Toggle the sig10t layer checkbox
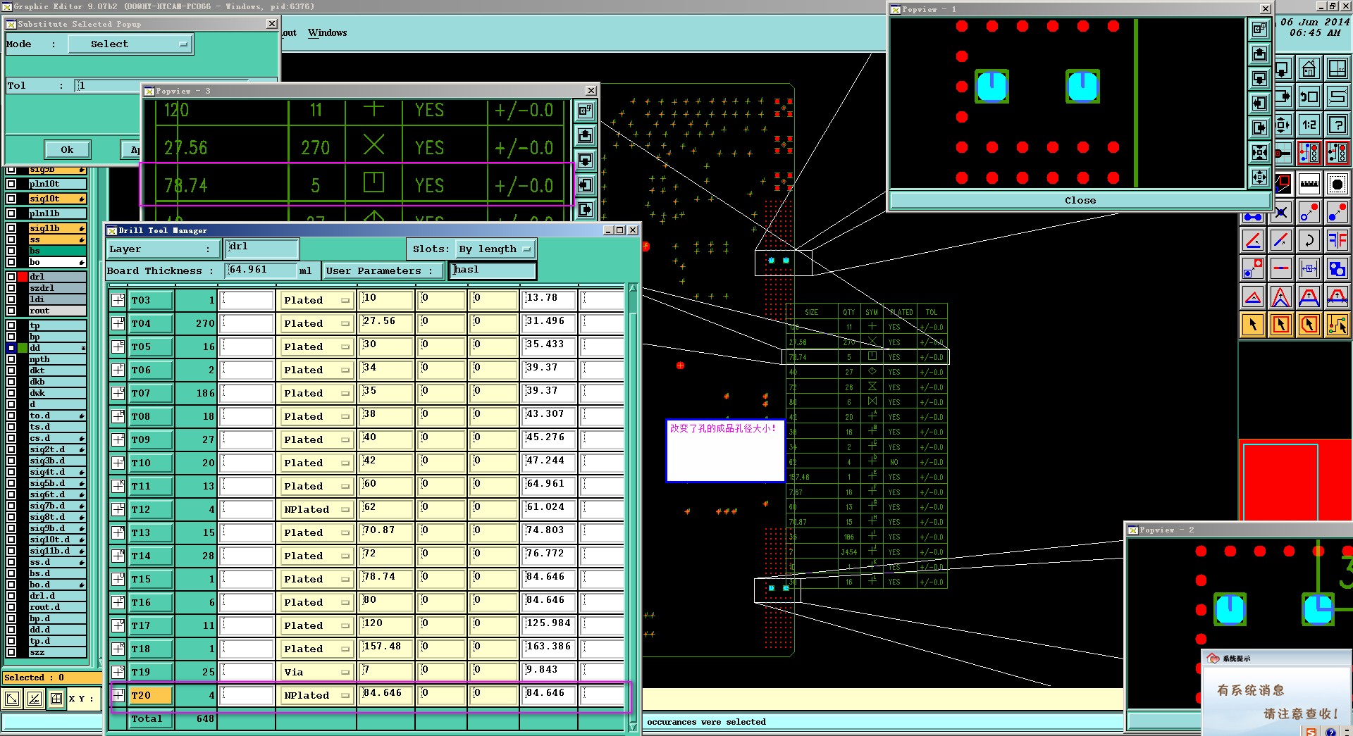Screen dimensions: 1353x736 click(x=11, y=199)
